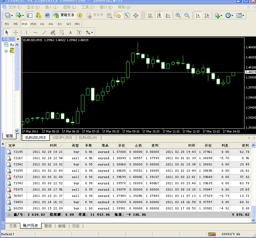Select the crosshair cursor tool
Viewport: 256px width, 238px height.
[16, 32]
